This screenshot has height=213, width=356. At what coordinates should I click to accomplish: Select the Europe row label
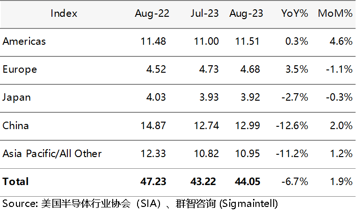click(20, 69)
